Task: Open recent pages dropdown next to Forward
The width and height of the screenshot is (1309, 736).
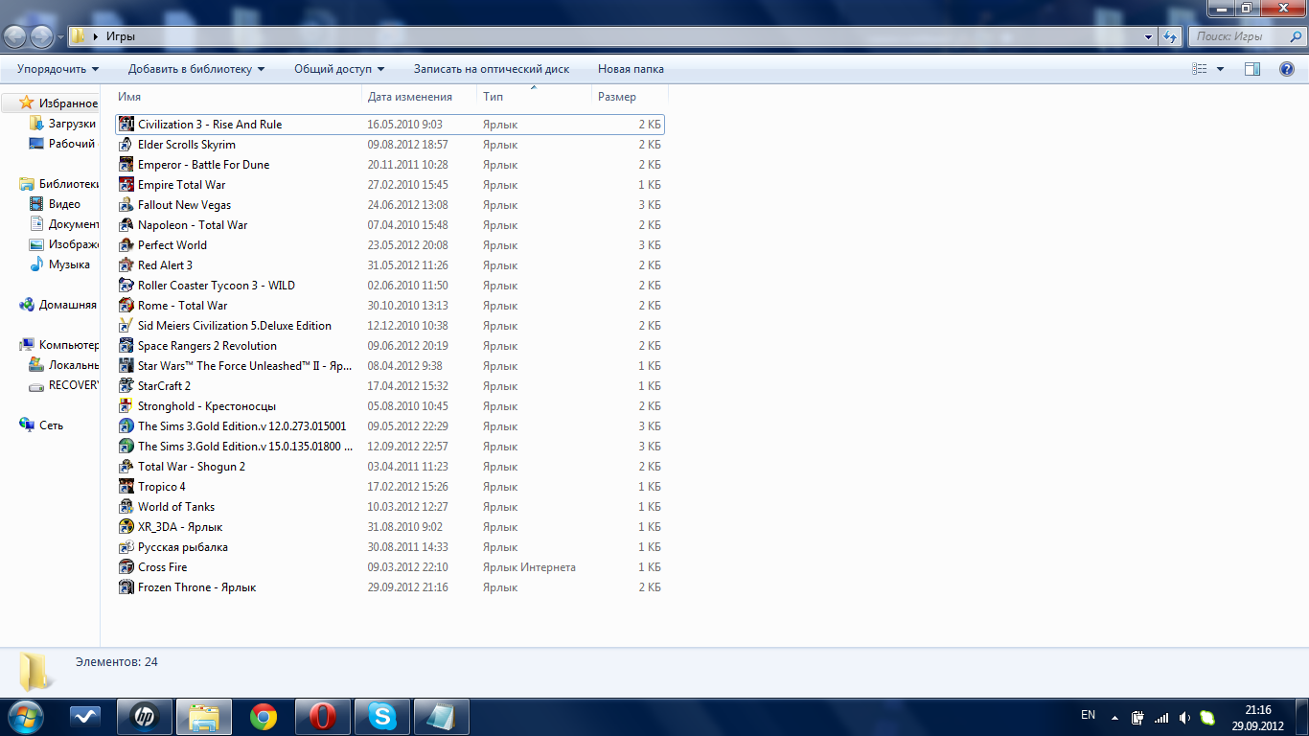Action: [x=61, y=37]
